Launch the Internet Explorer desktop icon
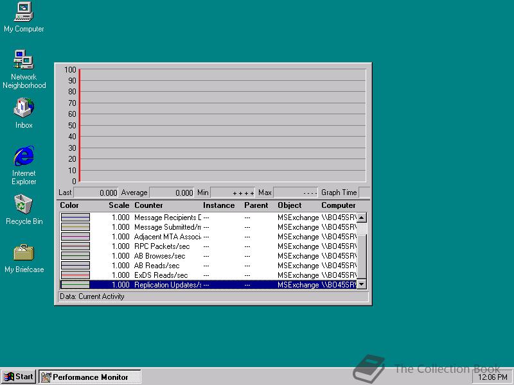 (24, 166)
